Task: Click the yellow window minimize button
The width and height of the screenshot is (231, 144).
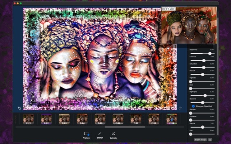Action: (18, 3)
